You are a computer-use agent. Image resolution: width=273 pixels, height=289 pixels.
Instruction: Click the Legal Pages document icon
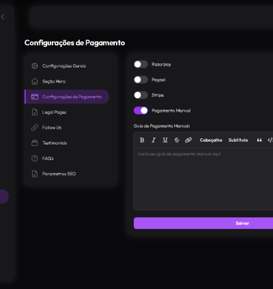click(35, 112)
